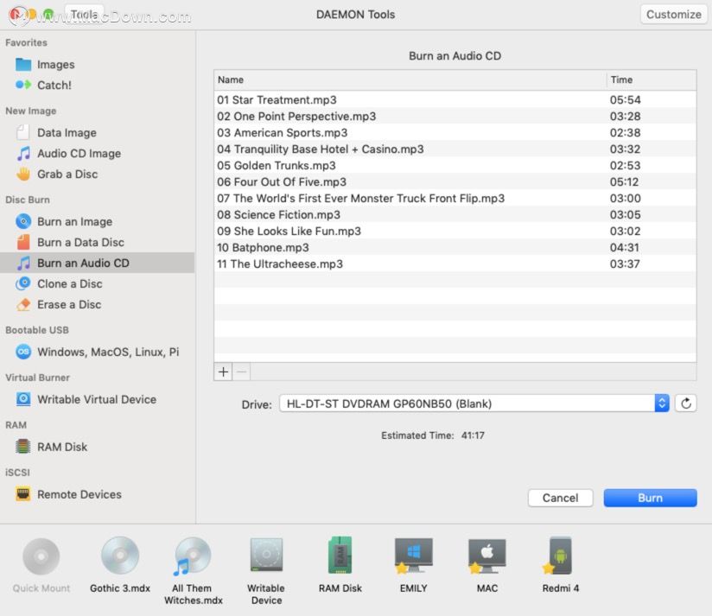The image size is (712, 616).
Task: Open the Clone a Disc icon
Action: point(23,283)
